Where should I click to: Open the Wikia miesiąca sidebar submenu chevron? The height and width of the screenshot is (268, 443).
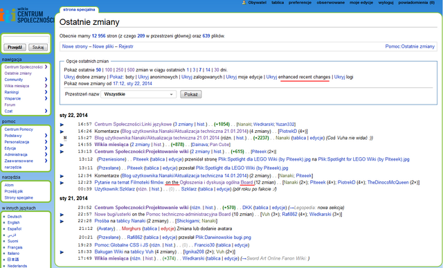click(x=46, y=86)
